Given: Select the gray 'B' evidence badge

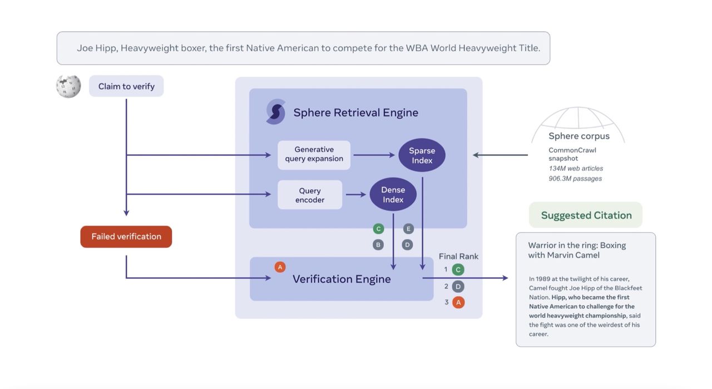Looking at the screenshot, I should coord(378,244).
